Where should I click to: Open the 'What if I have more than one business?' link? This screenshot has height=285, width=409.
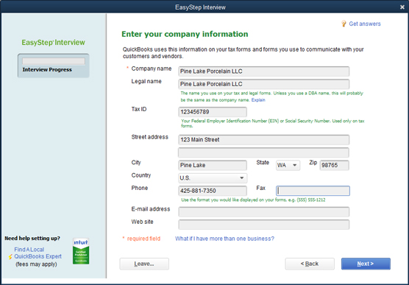pyautogui.click(x=224, y=239)
